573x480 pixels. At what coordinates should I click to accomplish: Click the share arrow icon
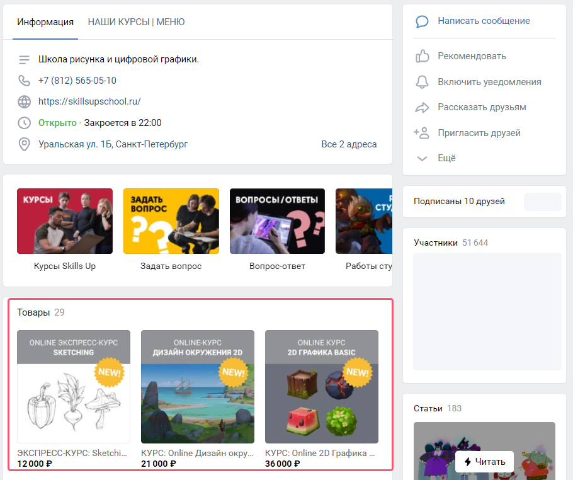point(422,108)
